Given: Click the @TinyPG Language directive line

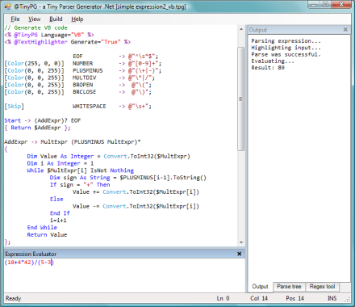Looking at the screenshot, I should tap(49, 35).
